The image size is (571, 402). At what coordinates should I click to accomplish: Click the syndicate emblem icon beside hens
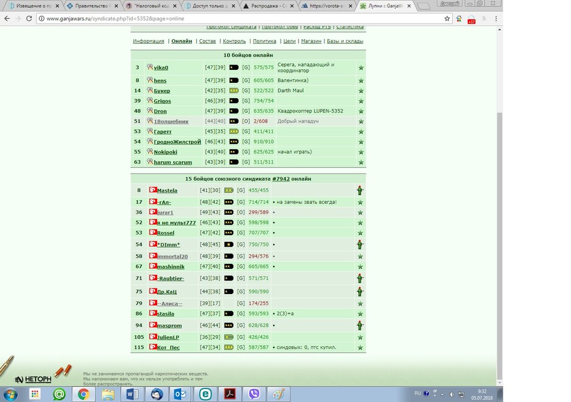pyautogui.click(x=150, y=80)
